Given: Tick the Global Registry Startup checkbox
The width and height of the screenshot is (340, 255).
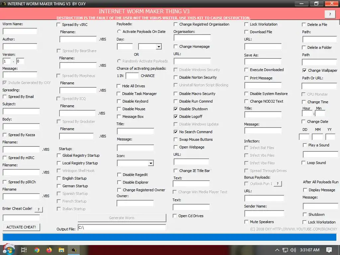Looking at the screenshot, I should point(59,155).
